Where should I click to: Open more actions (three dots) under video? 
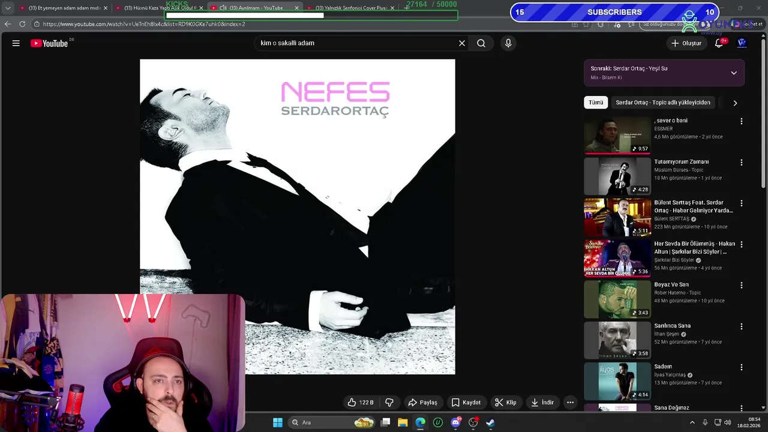point(571,403)
